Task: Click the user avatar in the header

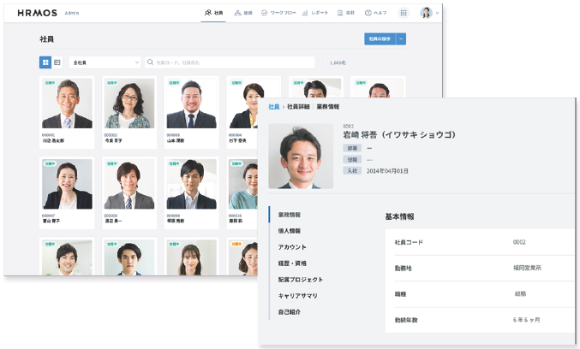Action: pos(425,13)
